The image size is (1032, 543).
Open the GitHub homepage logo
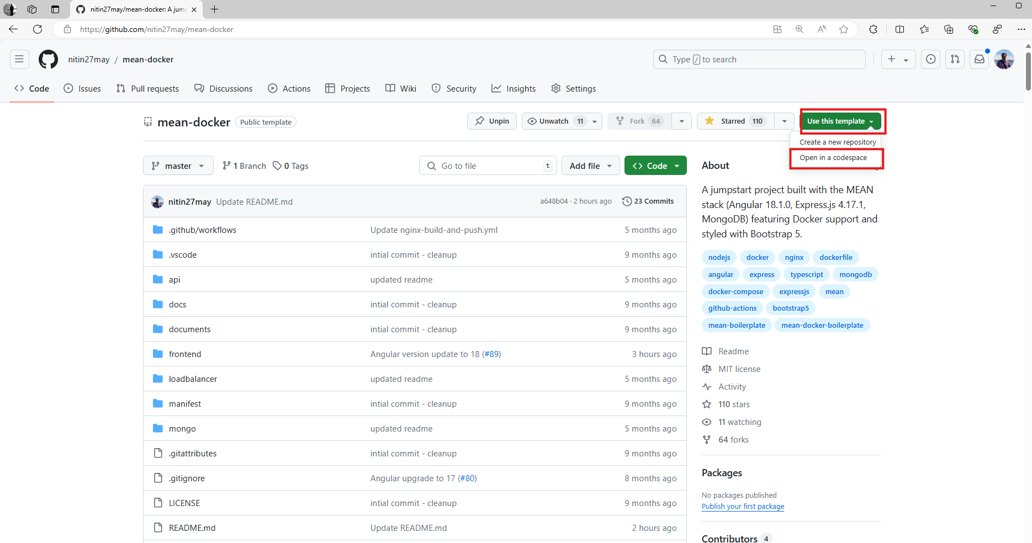pyautogui.click(x=48, y=60)
